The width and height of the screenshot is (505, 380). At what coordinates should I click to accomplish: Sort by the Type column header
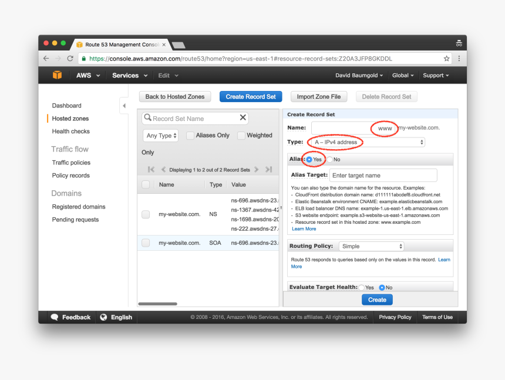(x=216, y=184)
